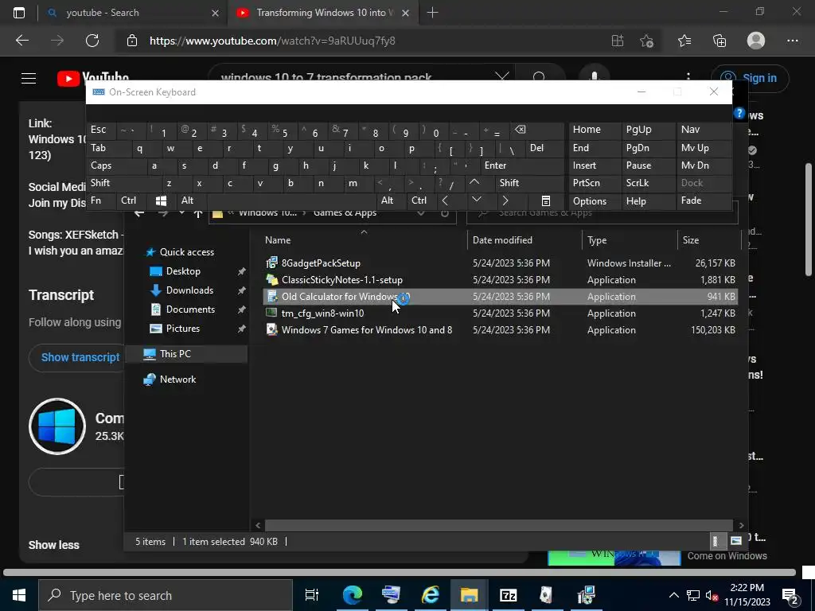Open the YouTube hamburger guide menu
The height and width of the screenshot is (611, 815).
pyautogui.click(x=29, y=78)
